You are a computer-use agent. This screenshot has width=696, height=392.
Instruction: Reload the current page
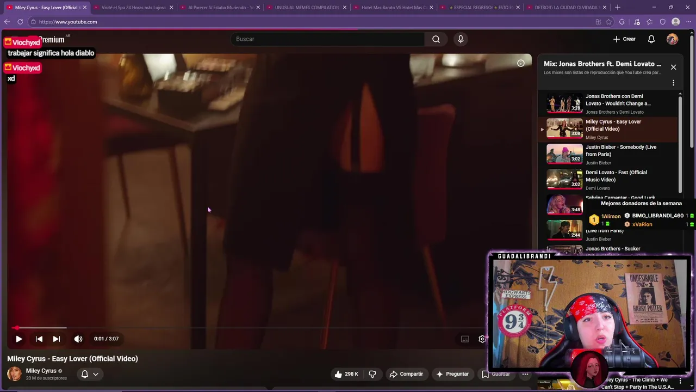point(20,22)
